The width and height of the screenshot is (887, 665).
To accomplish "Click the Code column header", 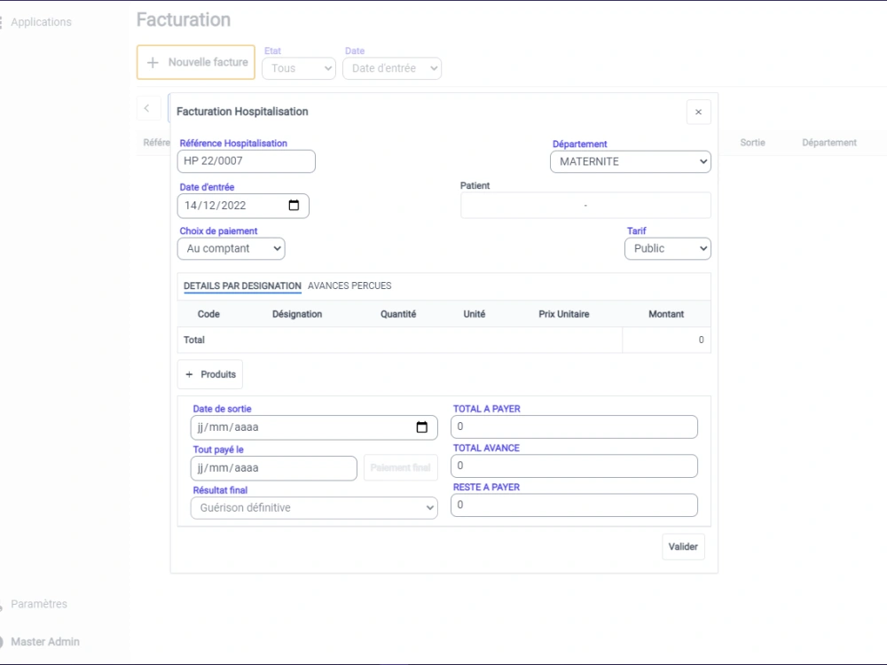I will pos(208,314).
